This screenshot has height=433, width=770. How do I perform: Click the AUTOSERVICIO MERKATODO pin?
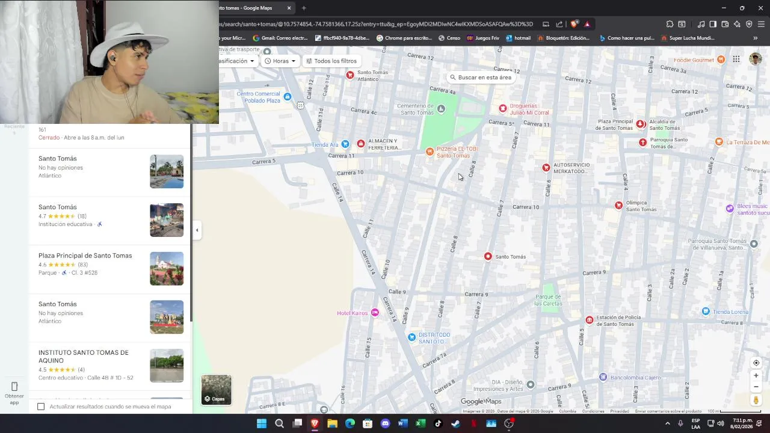pos(546,168)
